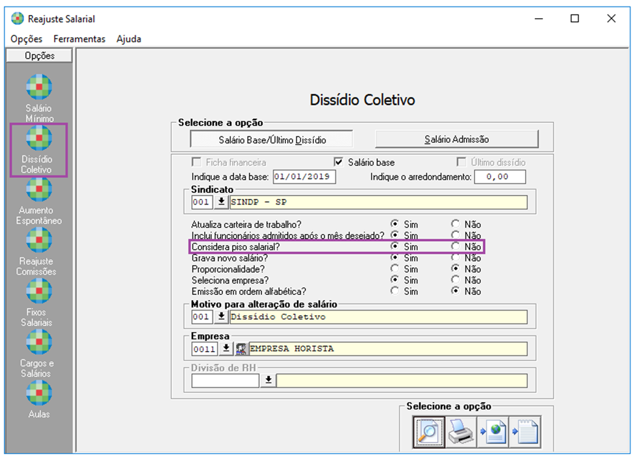Toggle the Ficha financeira checkbox

point(196,162)
